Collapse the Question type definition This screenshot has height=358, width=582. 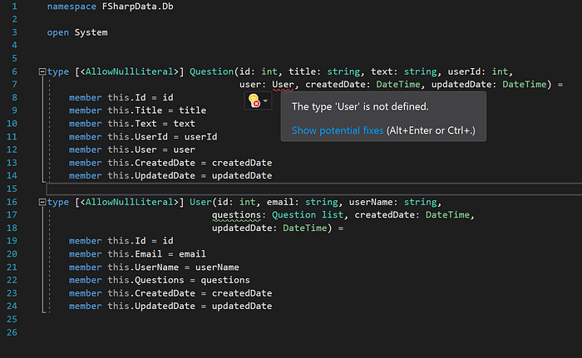click(x=42, y=71)
